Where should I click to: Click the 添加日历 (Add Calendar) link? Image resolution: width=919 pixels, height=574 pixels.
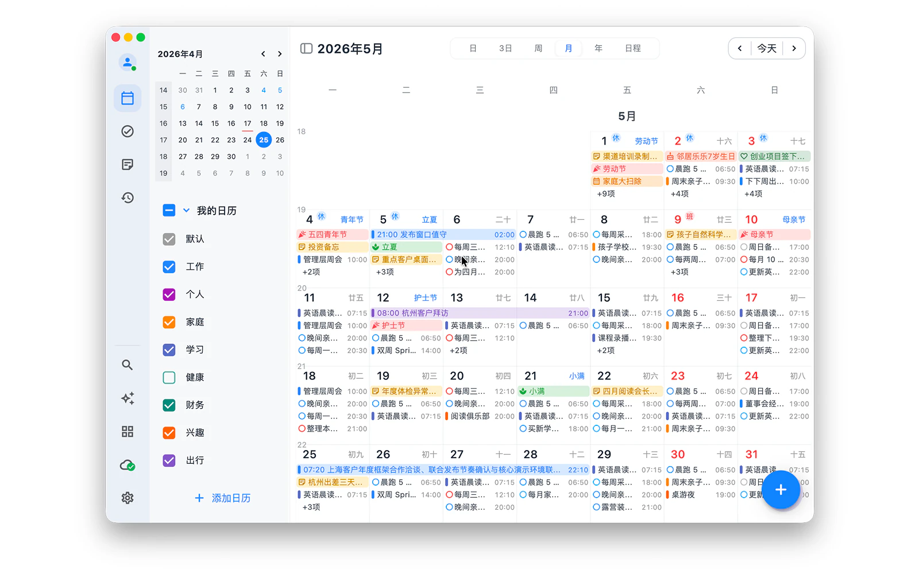point(223,498)
